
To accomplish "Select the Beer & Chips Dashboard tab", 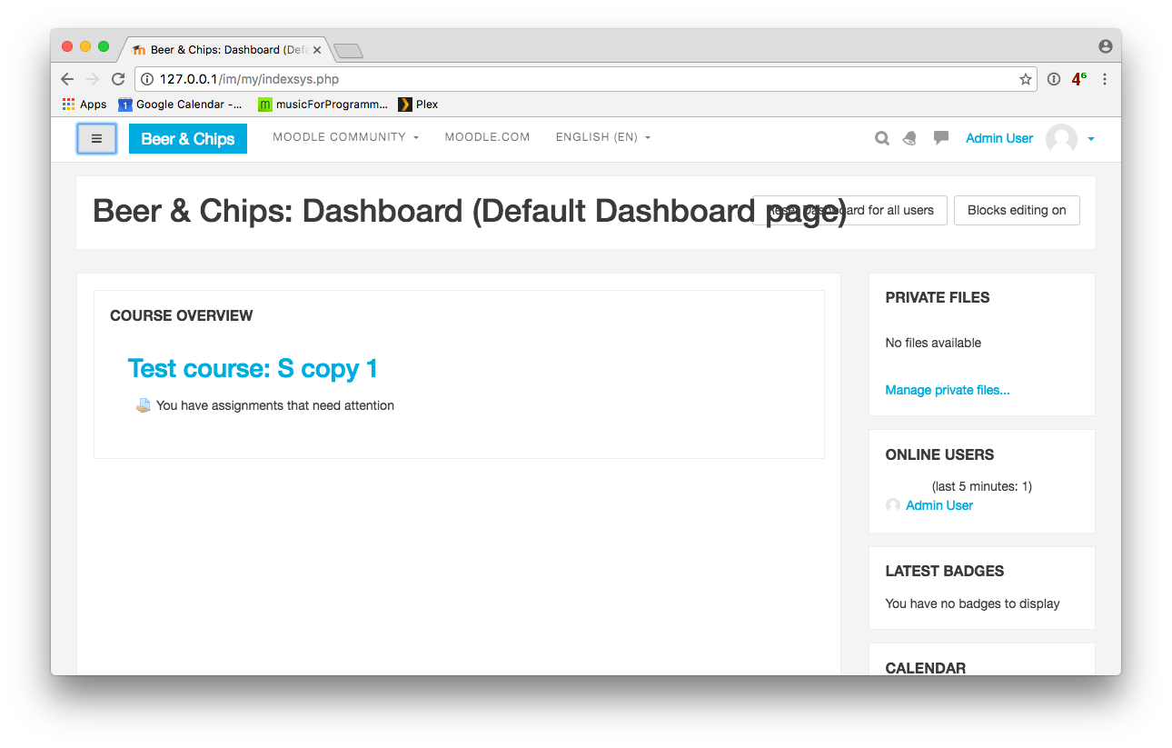I will [x=227, y=50].
